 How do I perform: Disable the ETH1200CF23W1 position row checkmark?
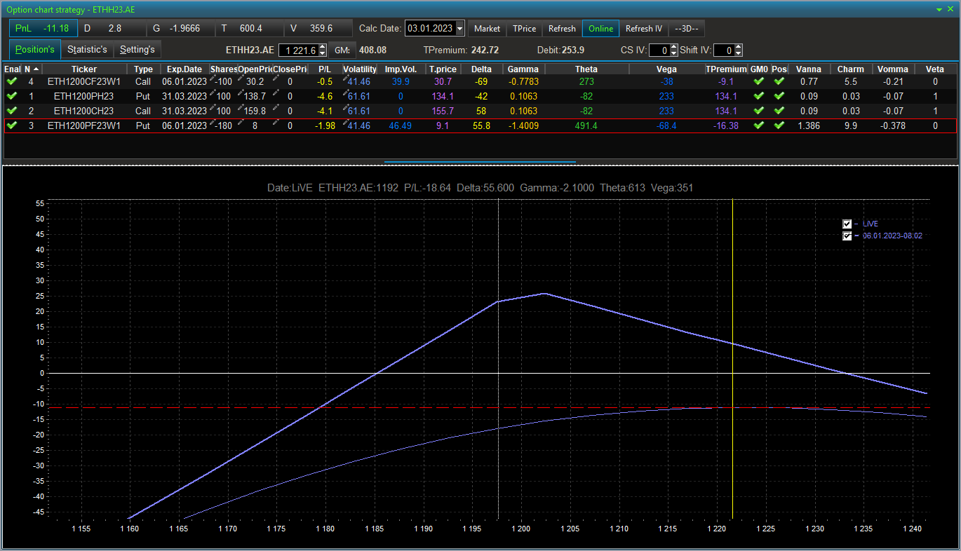[x=11, y=81]
